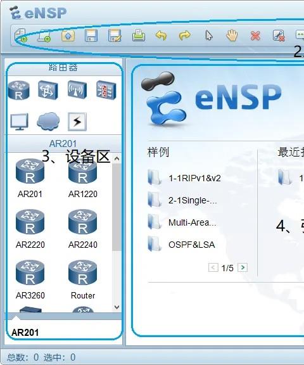Select the connection cable category

[77, 122]
